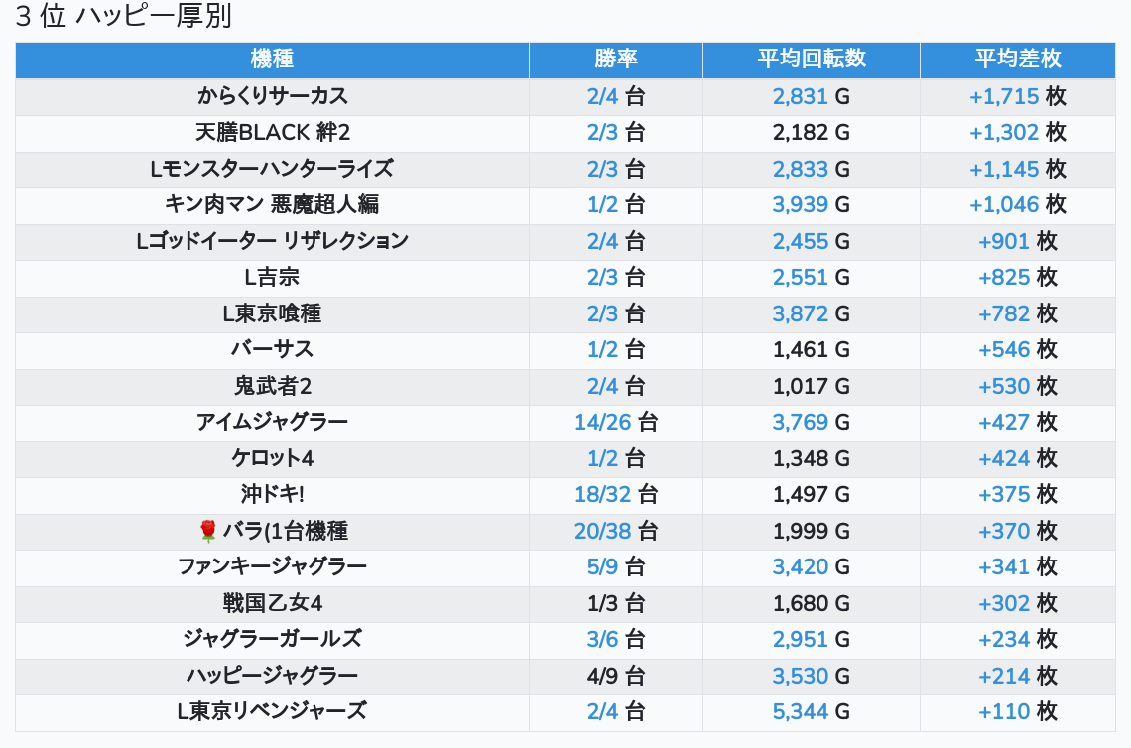Viewport: 1131px width, 748px height.
Task: Select キン肉マン 悪魔超人編 machine name
Action: coord(272,204)
